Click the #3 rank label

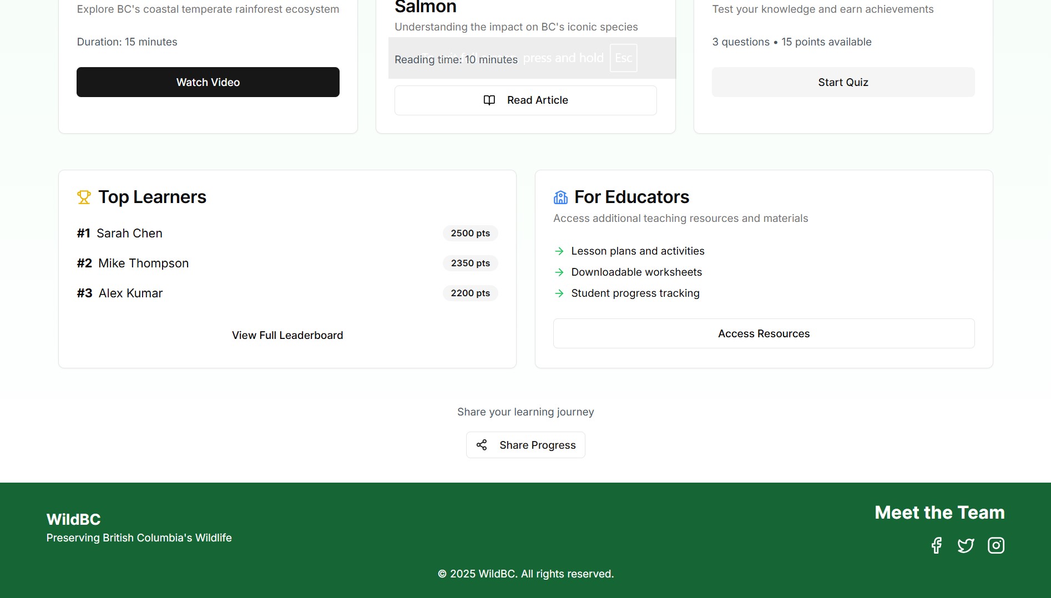84,293
